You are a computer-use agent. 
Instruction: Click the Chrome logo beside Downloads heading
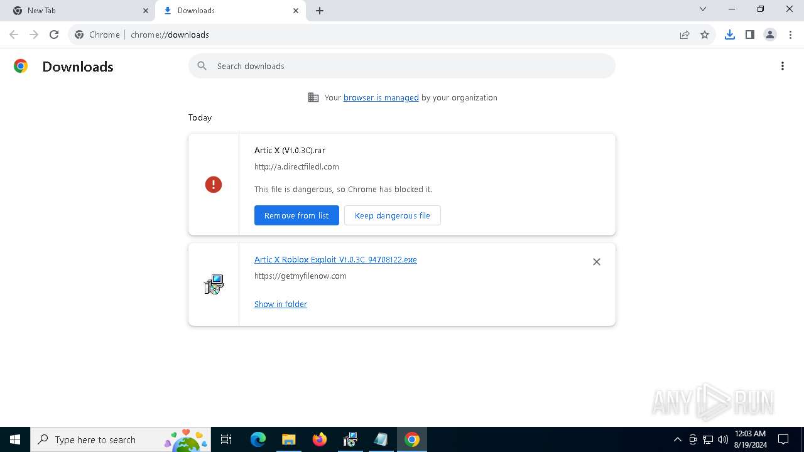21,66
